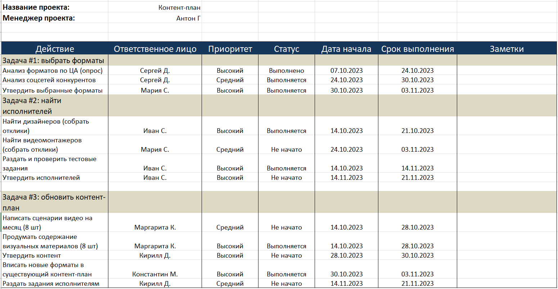Click 'Выполнено' status cell

[x=287, y=71]
